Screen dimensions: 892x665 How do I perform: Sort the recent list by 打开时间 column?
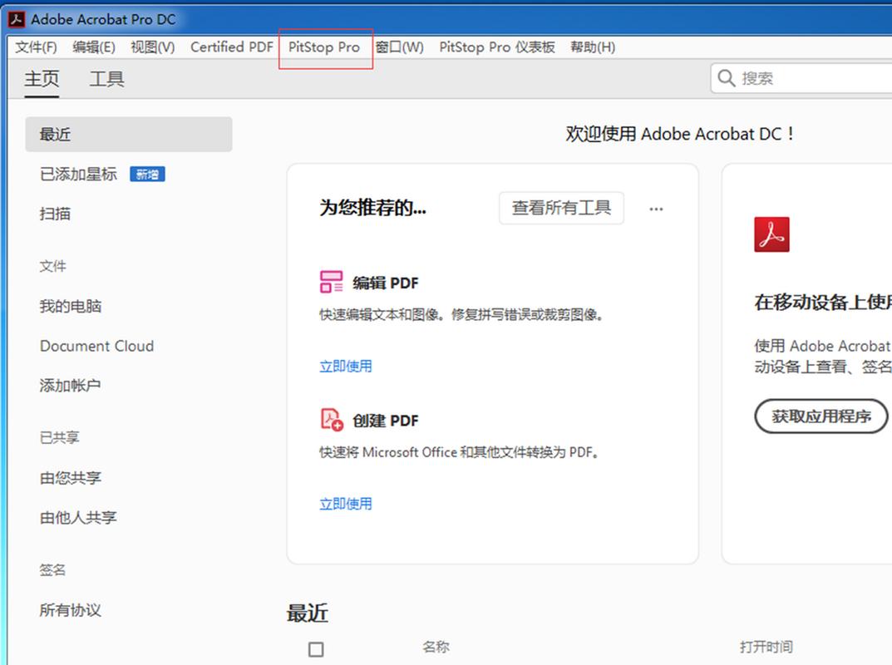766,647
